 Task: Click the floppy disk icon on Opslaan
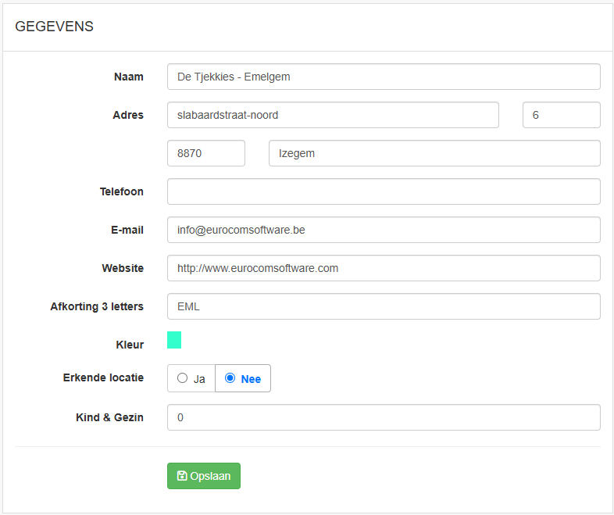click(182, 475)
